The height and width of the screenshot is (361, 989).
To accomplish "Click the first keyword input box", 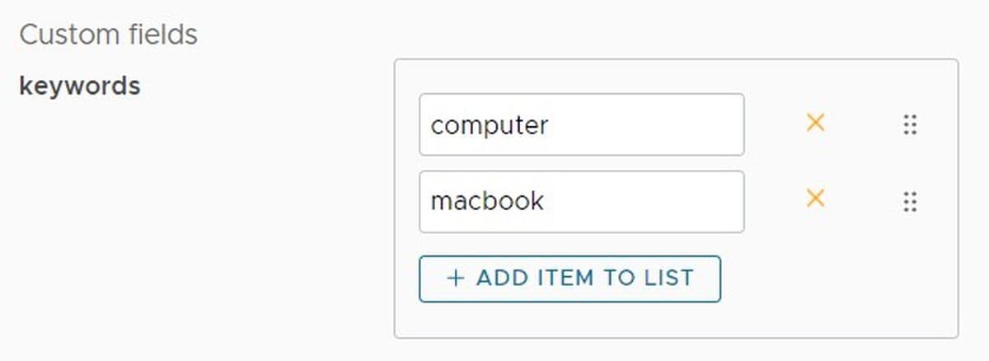I will [x=581, y=124].
